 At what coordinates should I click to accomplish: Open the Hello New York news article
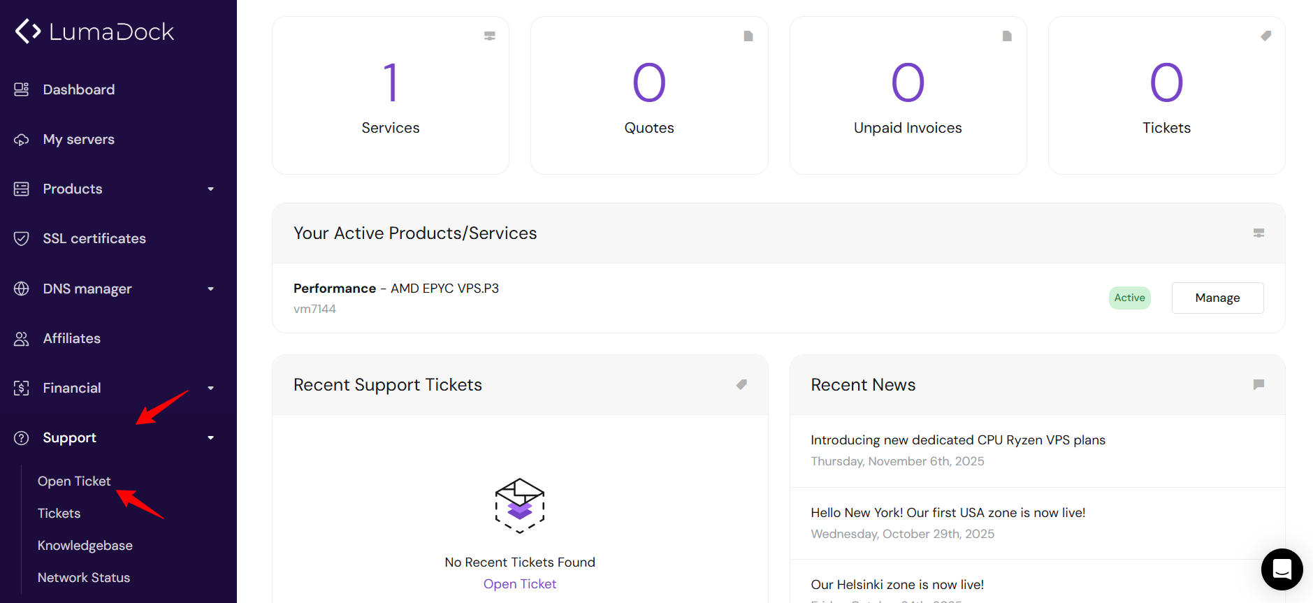tap(948, 512)
